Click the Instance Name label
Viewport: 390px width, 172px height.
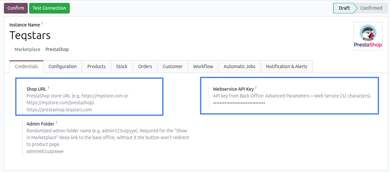point(25,25)
